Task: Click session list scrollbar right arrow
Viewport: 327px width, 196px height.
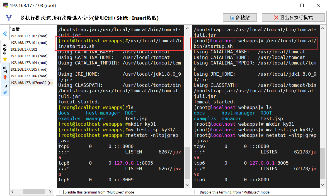Action: 50,192
